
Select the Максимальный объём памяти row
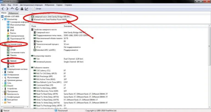click(51, 38)
